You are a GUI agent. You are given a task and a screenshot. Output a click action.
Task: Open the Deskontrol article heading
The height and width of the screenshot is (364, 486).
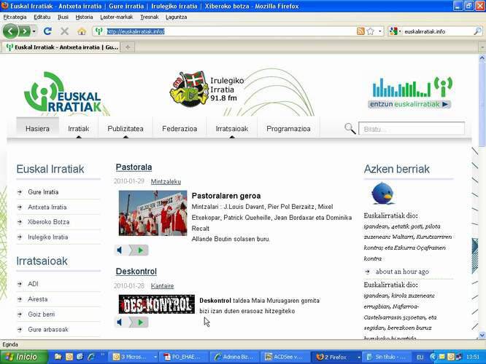coord(136,272)
